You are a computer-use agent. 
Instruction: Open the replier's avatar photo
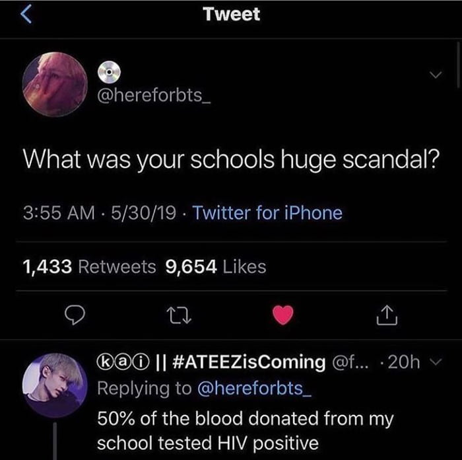[x=55, y=385]
